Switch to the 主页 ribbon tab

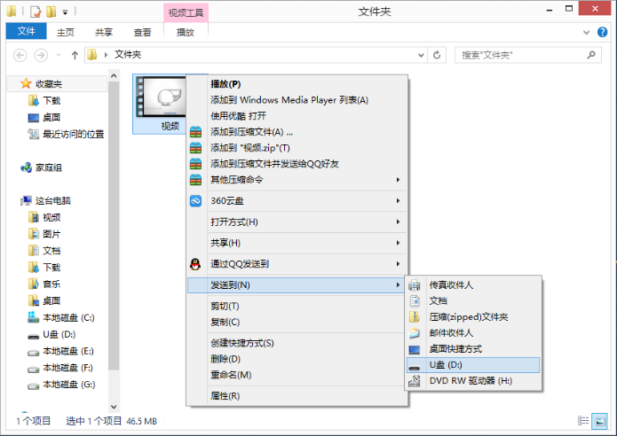[x=66, y=32]
